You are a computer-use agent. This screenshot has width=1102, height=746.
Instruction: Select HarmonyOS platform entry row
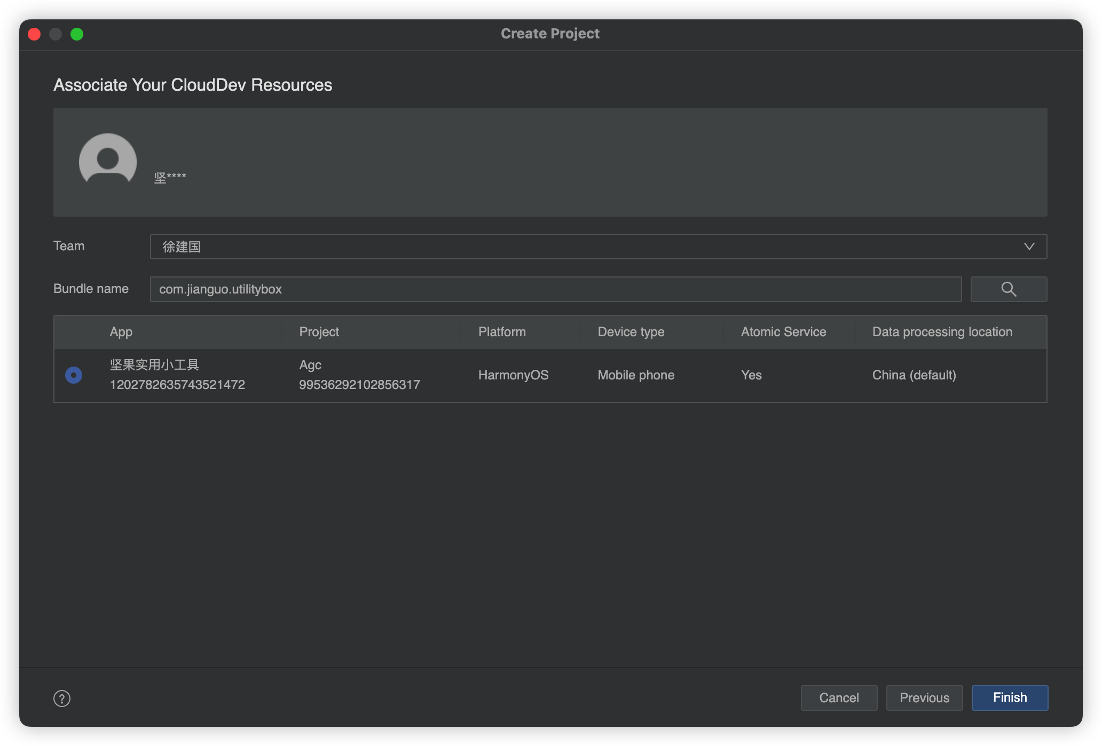[x=550, y=374]
